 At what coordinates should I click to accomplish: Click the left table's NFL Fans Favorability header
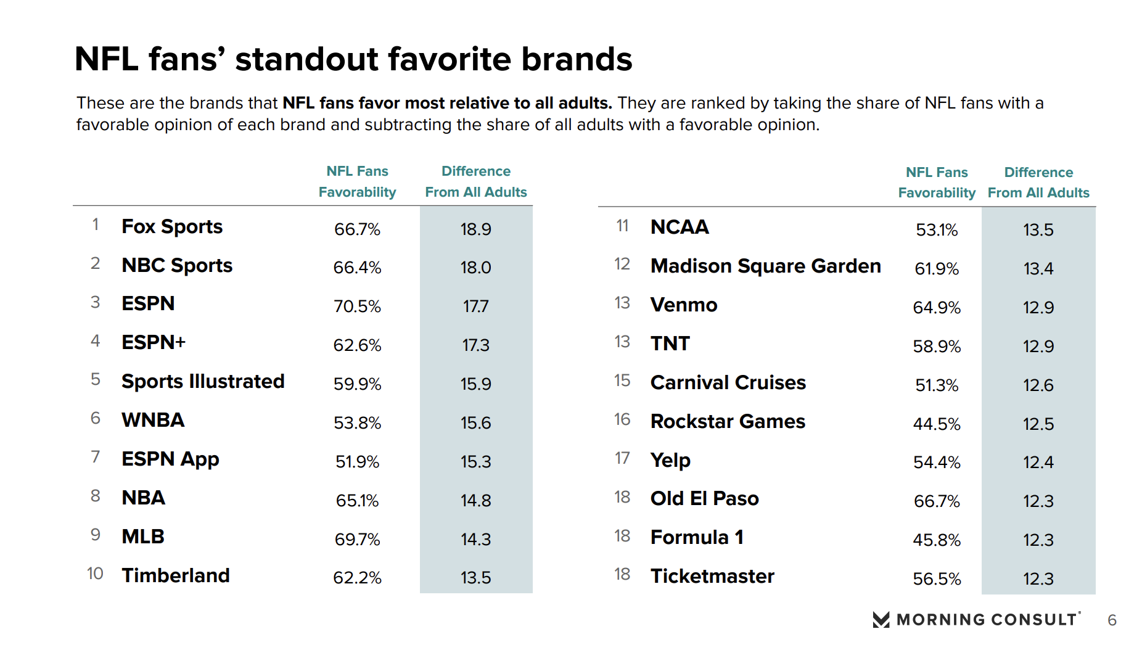(x=357, y=181)
